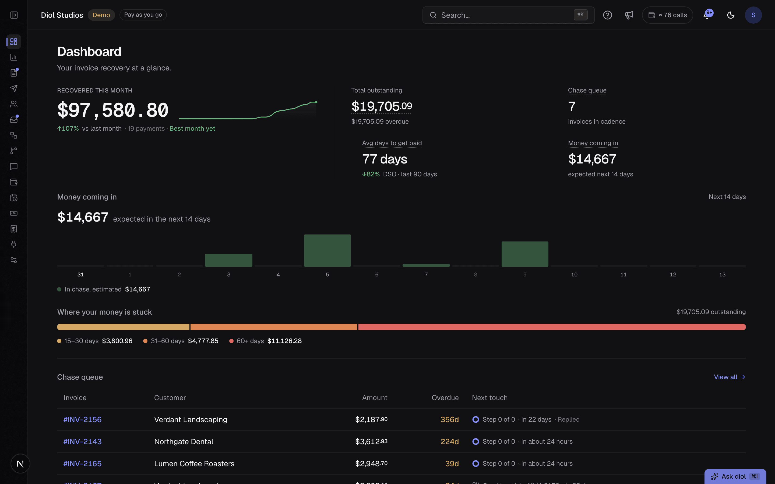Click Northgate Dental customer cell
The height and width of the screenshot is (484, 775).
click(184, 442)
